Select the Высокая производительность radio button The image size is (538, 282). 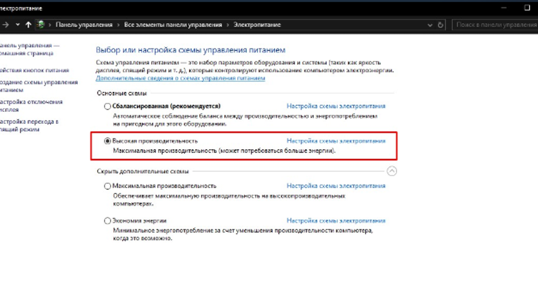[x=107, y=141]
